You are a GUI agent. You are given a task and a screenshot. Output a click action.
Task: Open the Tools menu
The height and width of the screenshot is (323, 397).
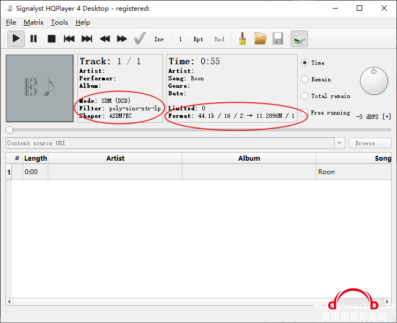click(x=59, y=22)
